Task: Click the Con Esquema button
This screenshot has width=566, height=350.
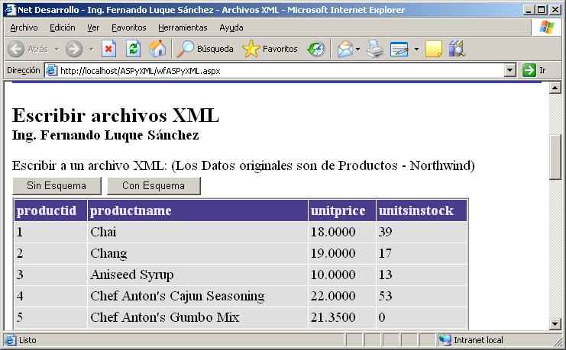Action: click(154, 185)
